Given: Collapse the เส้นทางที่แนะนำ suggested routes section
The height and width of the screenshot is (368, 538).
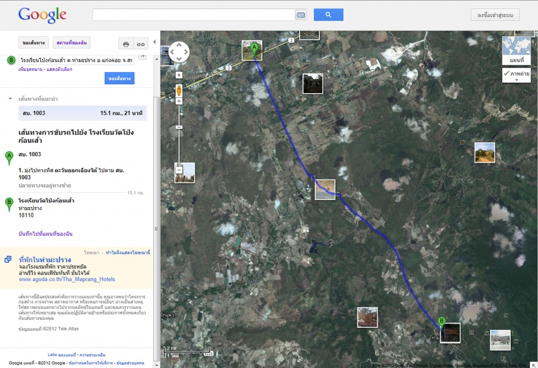Looking at the screenshot, I should pyautogui.click(x=10, y=99).
